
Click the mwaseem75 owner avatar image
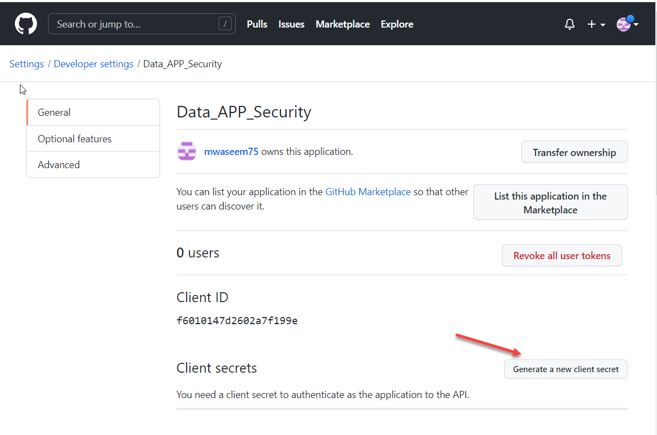pyautogui.click(x=187, y=152)
